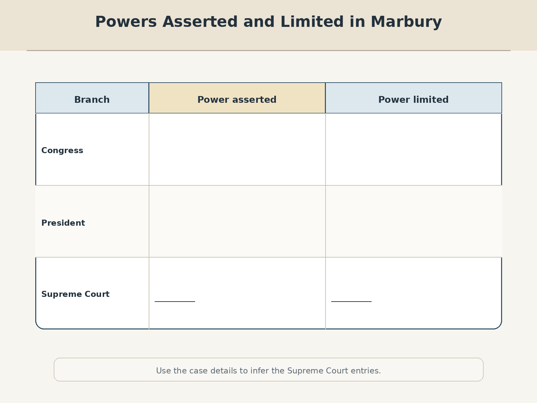The width and height of the screenshot is (537, 403).
Task: Click the hint box about Supreme Court entries
Action: click(x=268, y=369)
